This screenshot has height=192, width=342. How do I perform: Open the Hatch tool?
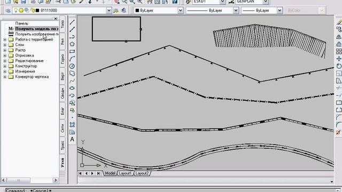pos(72,125)
